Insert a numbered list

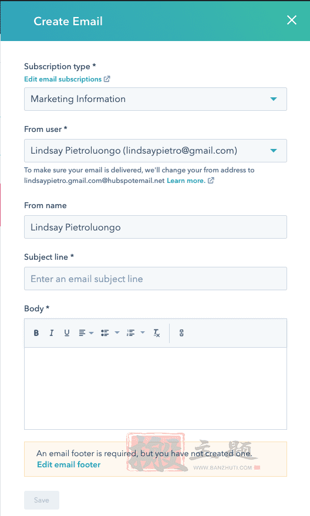[130, 333]
